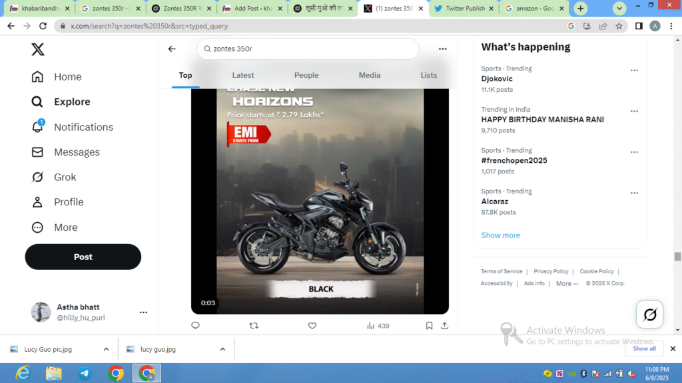This screenshot has width=682, height=383.
Task: Switch to the Latest tab
Action: coord(242,75)
